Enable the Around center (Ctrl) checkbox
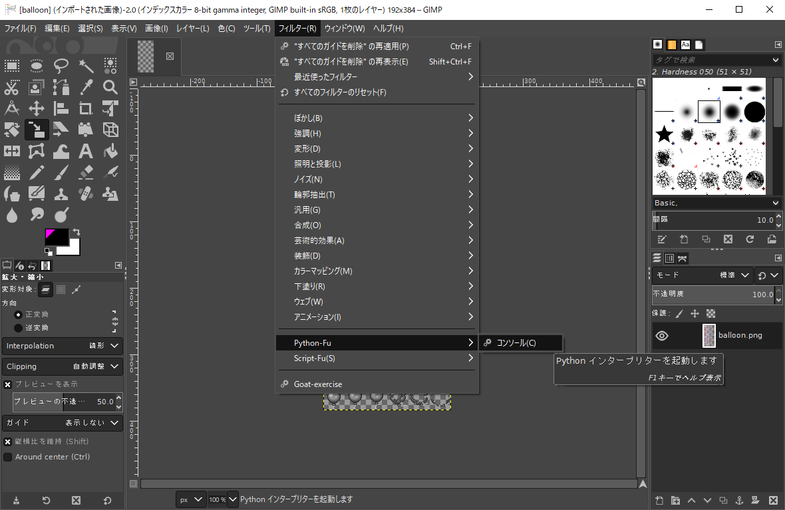Screen dimensions: 785x510 [7, 457]
